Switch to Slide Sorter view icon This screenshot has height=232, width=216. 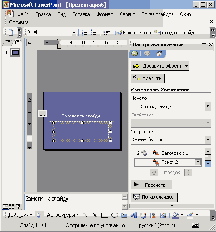12,206
